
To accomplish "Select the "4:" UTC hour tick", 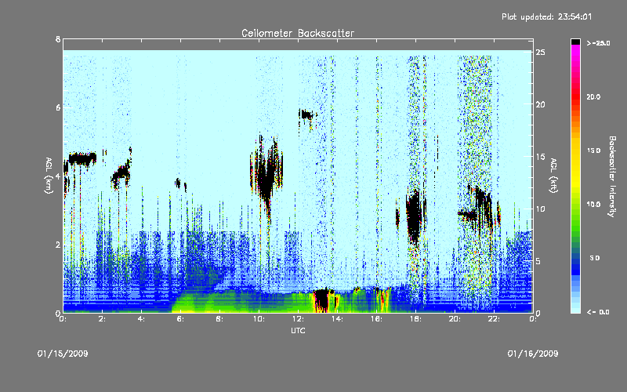I will [142, 319].
